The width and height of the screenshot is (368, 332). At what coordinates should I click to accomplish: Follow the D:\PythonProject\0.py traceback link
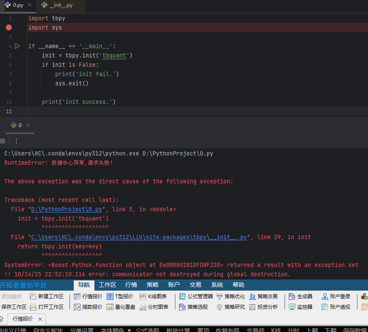pyautogui.click(x=66, y=209)
